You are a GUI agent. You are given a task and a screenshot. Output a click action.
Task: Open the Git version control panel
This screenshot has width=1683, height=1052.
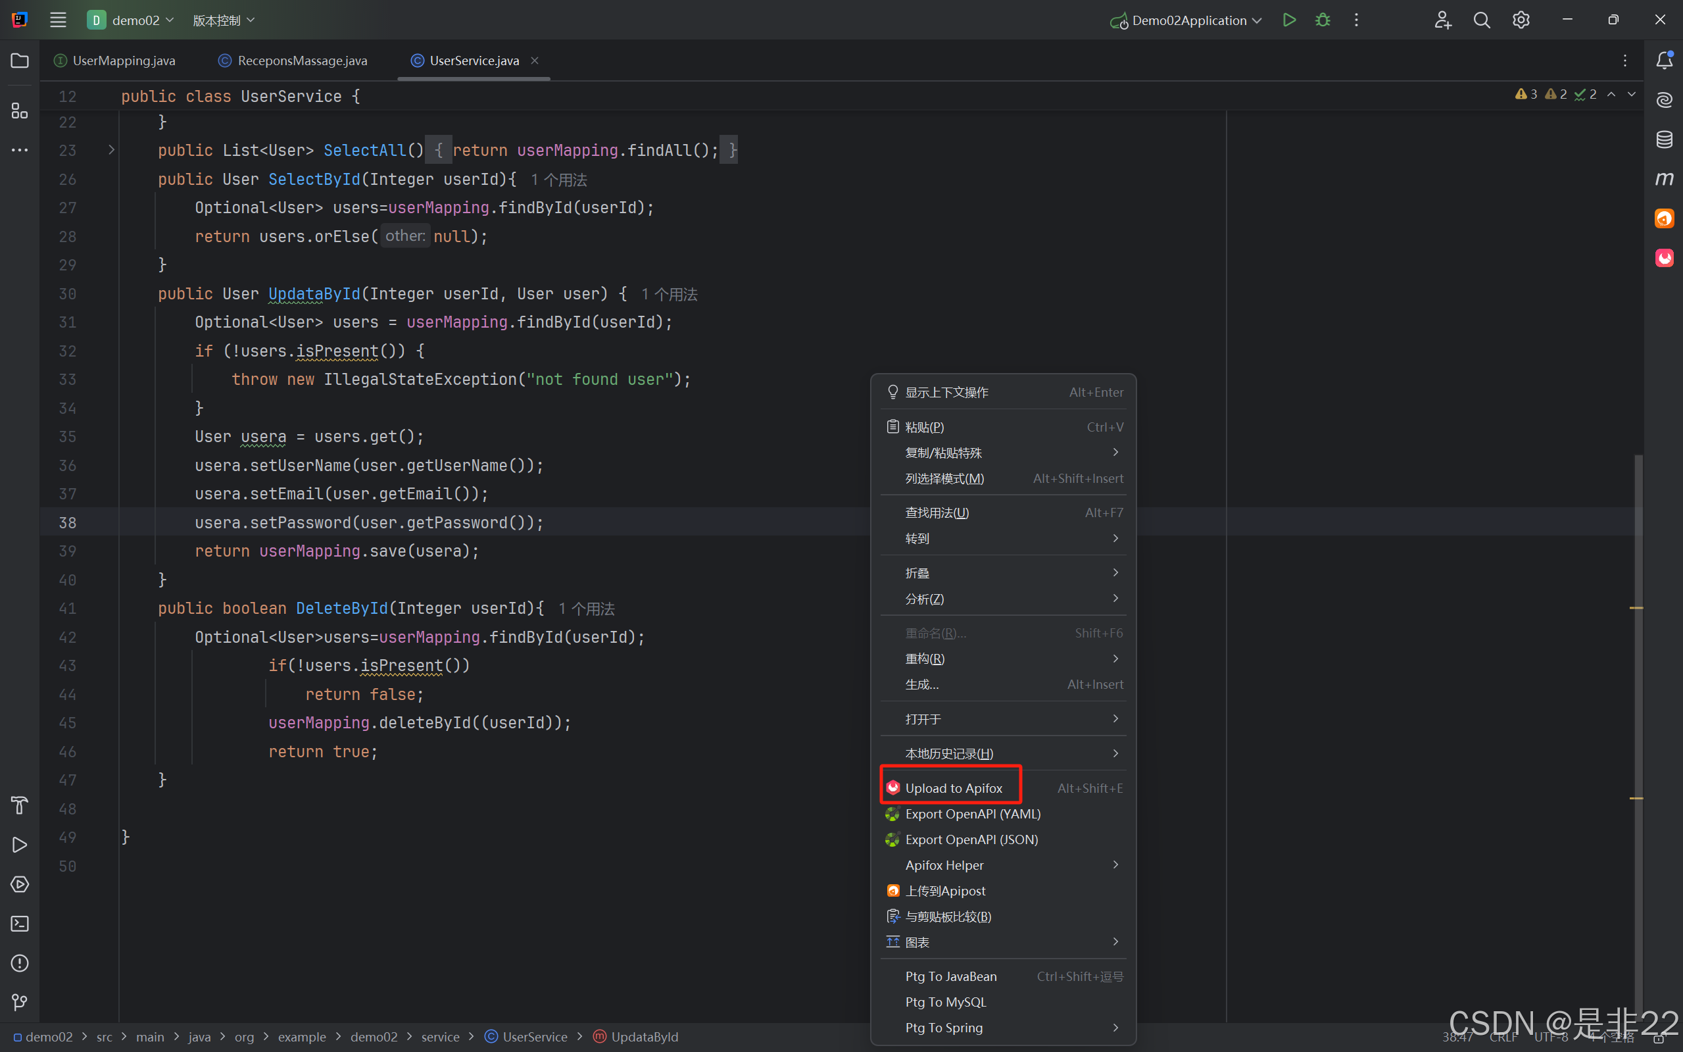point(19,1002)
